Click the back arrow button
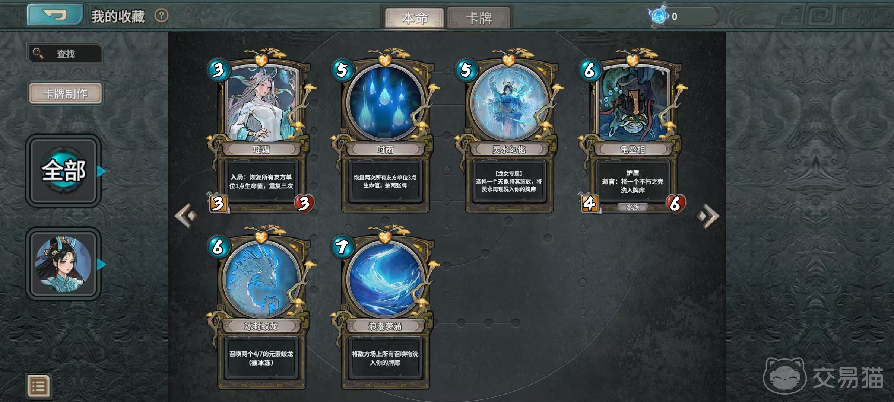The image size is (894, 402). click(x=55, y=15)
